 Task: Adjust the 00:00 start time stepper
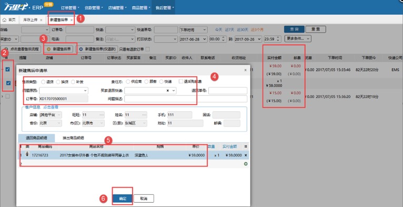click(223, 39)
